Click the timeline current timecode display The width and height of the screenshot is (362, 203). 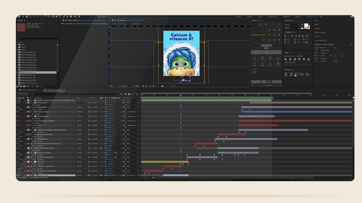23,94
